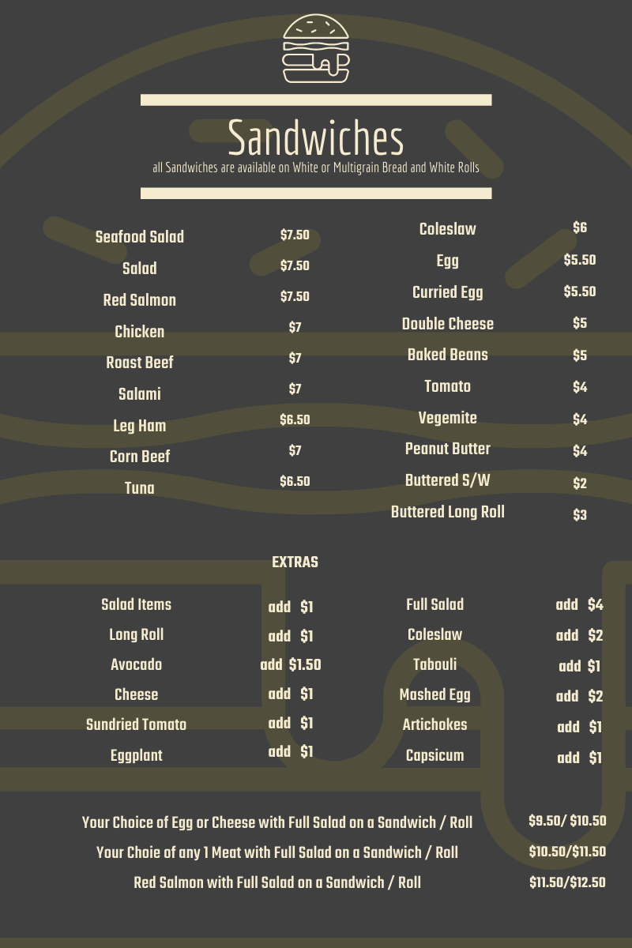Click the burger icon at top
The height and width of the screenshot is (948, 632).
pos(316,48)
